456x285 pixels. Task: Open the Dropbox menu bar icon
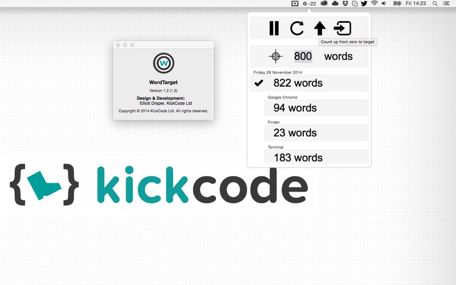coord(345,3)
